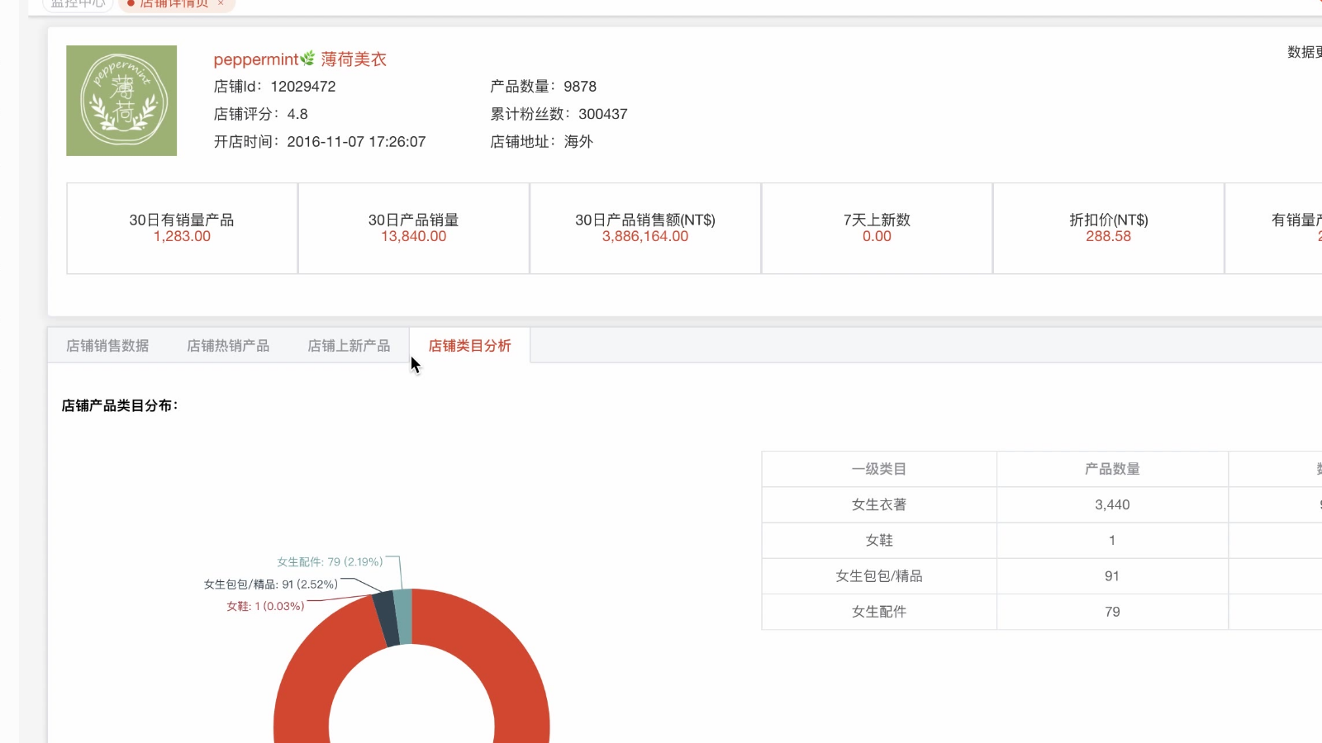The height and width of the screenshot is (743, 1322).
Task: Select the 7天上新数 stat card
Action: click(877, 229)
